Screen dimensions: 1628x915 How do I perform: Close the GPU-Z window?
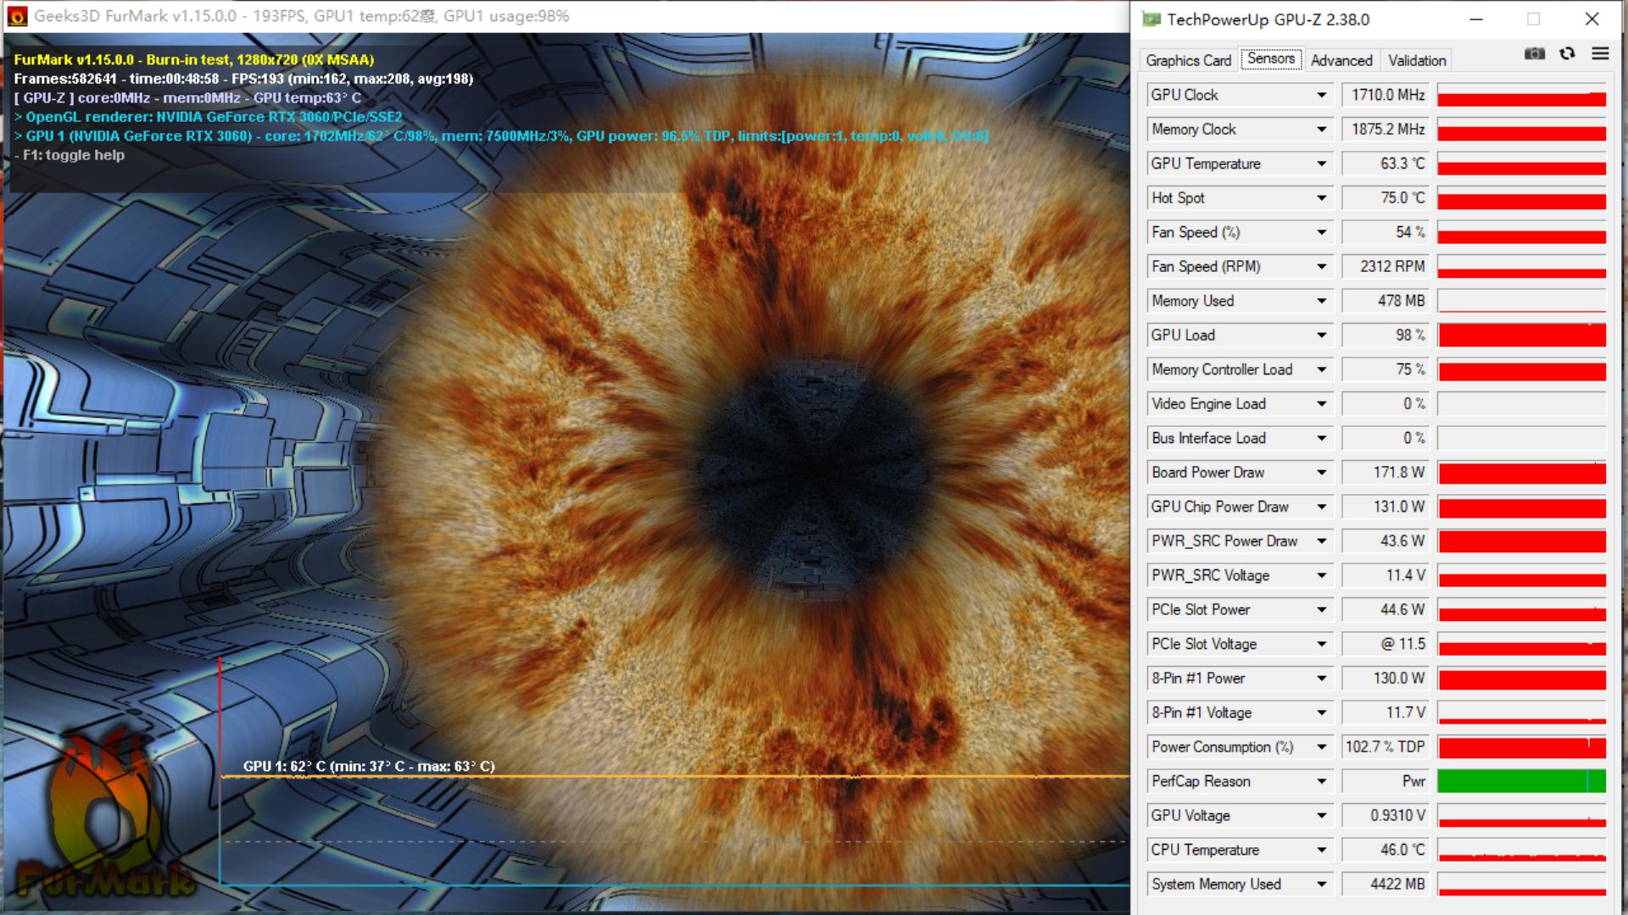(1592, 19)
